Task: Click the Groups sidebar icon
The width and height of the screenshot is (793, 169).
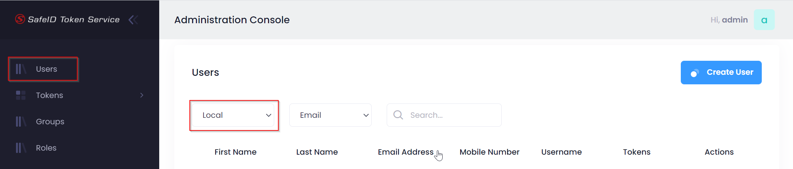Action: 21,122
